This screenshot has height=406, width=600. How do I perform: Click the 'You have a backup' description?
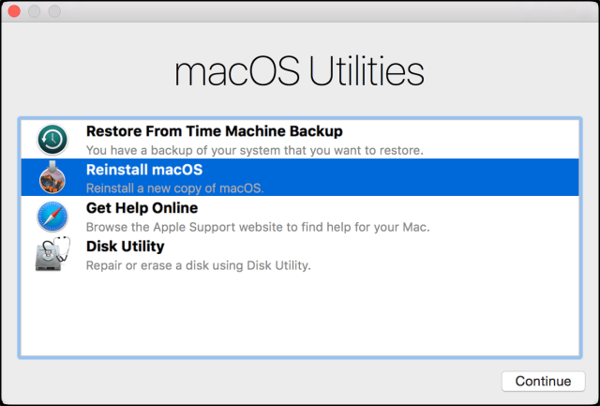click(255, 150)
